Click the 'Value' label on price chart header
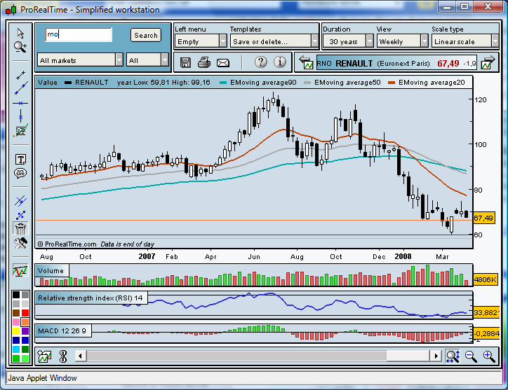The width and height of the screenshot is (508, 390). 47,83
